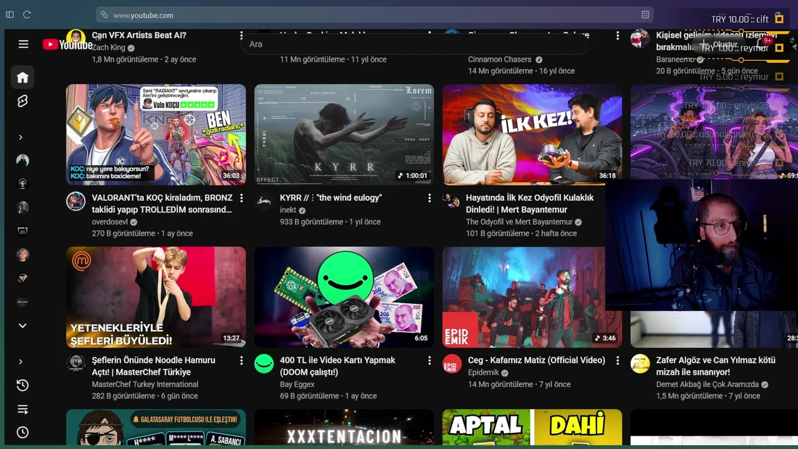Open the History clock-arrow icon in sidebar
The width and height of the screenshot is (798, 449).
point(22,385)
